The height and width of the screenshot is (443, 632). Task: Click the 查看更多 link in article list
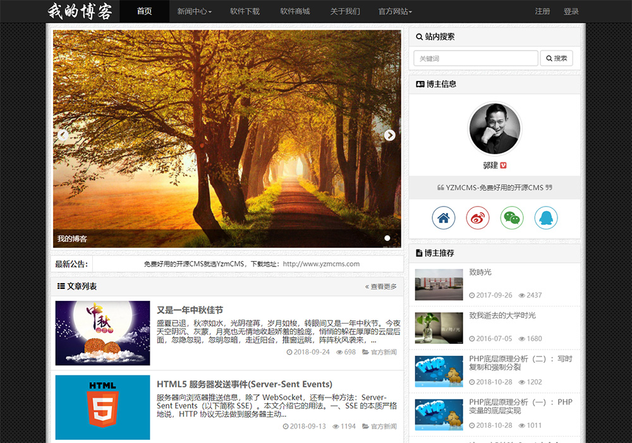pos(381,287)
